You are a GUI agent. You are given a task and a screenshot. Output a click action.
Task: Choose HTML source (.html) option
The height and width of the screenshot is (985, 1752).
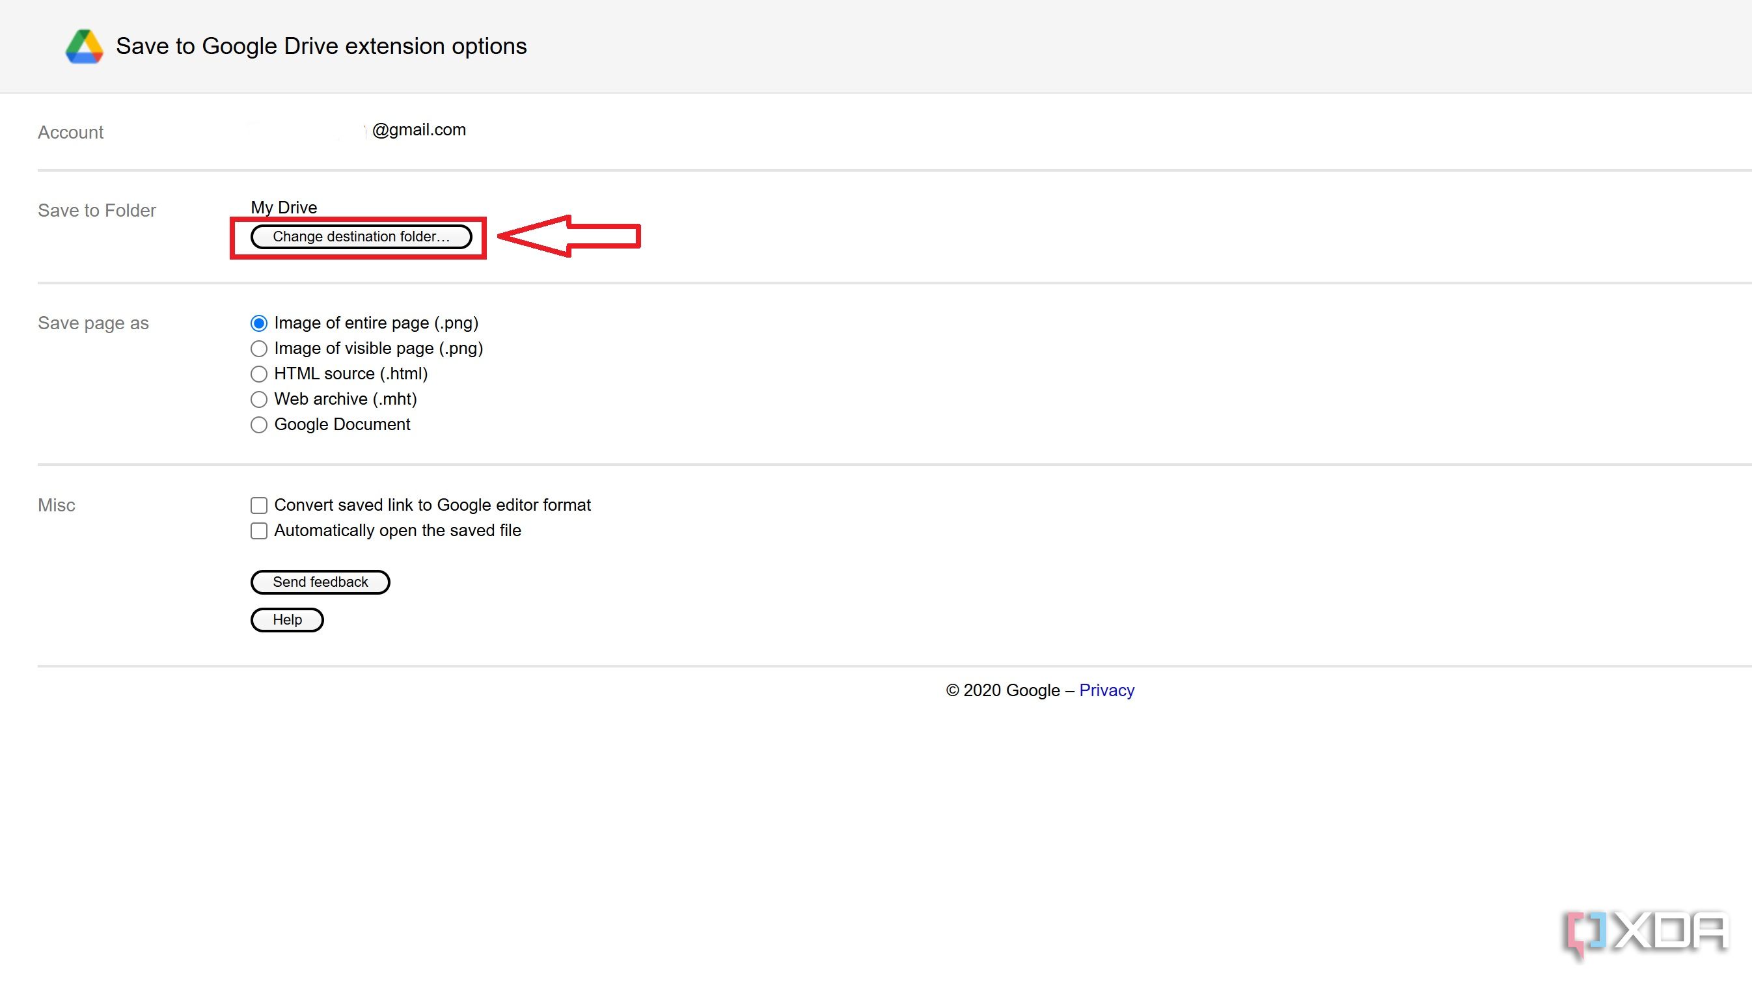pyautogui.click(x=258, y=374)
